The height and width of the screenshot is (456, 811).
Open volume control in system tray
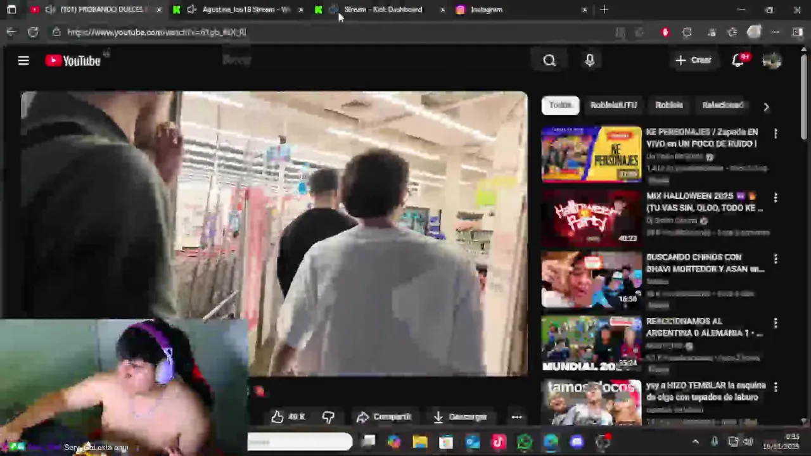tap(748, 441)
